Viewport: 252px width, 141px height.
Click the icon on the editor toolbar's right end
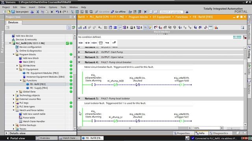(243, 27)
